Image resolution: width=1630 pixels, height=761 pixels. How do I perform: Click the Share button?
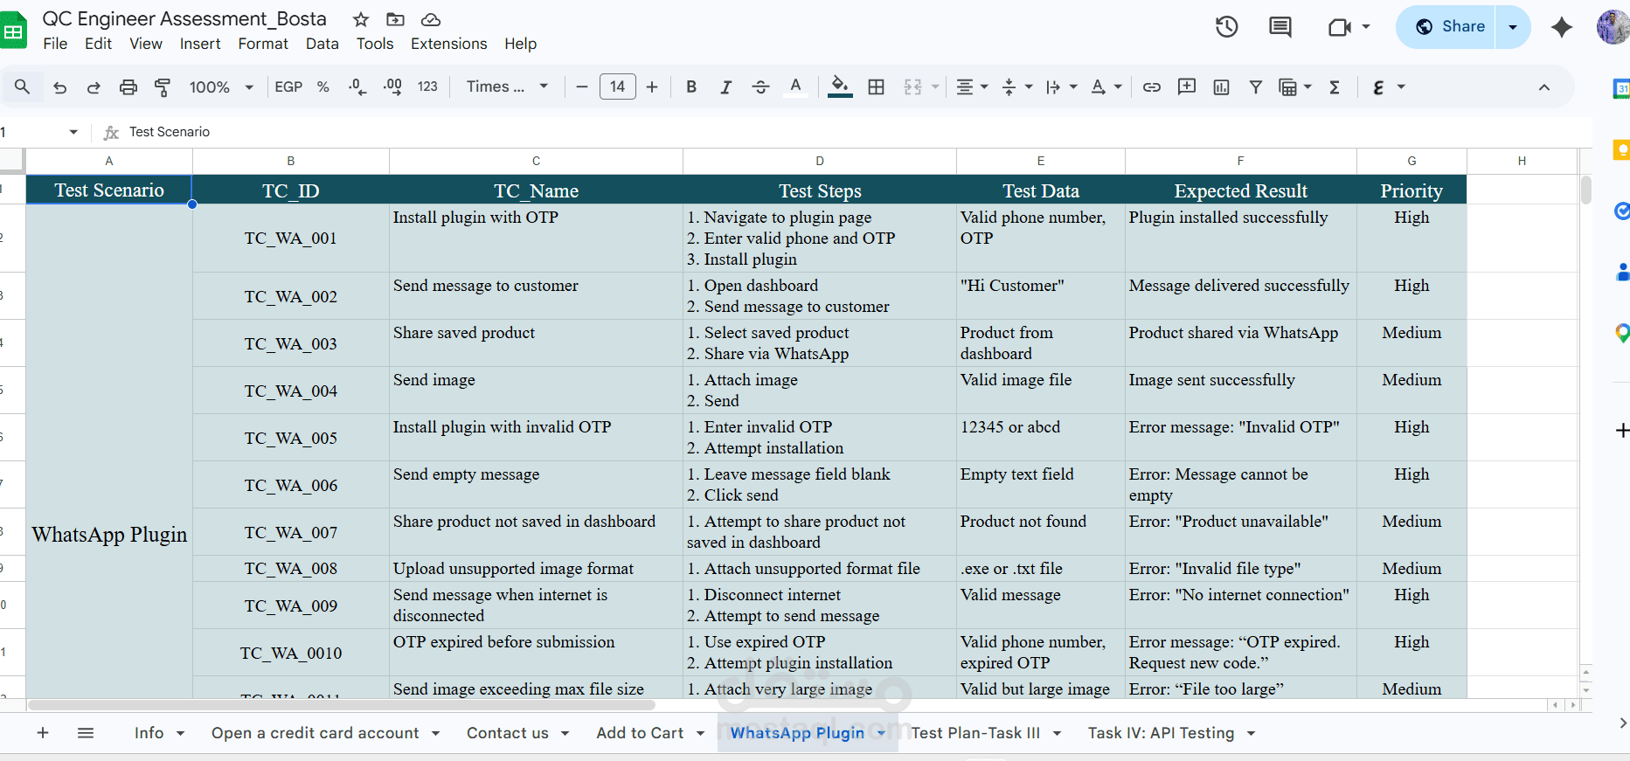pyautogui.click(x=1446, y=27)
